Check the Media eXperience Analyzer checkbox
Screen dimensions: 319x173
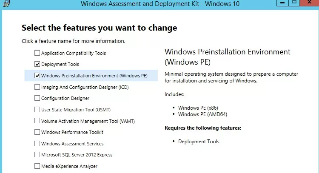coord(37,166)
